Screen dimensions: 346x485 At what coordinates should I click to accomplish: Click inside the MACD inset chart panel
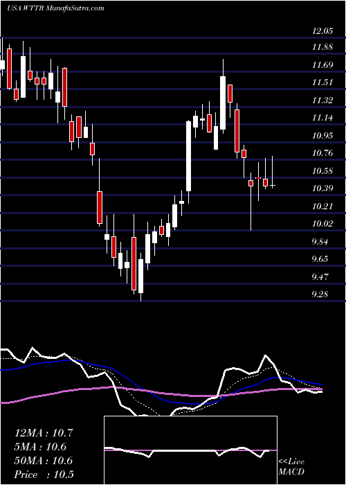[190, 450]
